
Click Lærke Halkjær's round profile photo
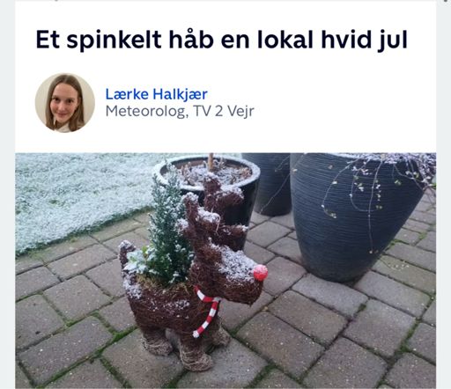[x=65, y=103]
